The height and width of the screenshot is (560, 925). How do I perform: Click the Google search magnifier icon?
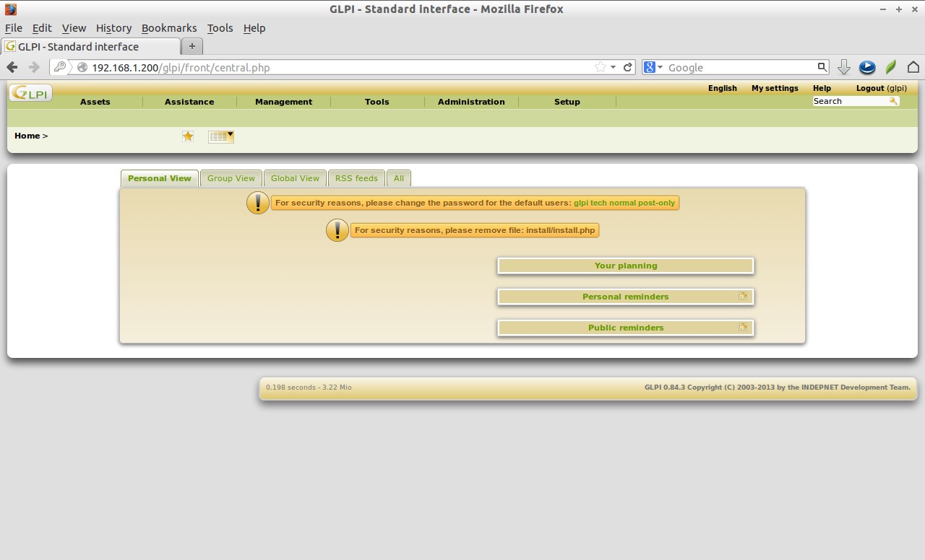pyautogui.click(x=822, y=67)
